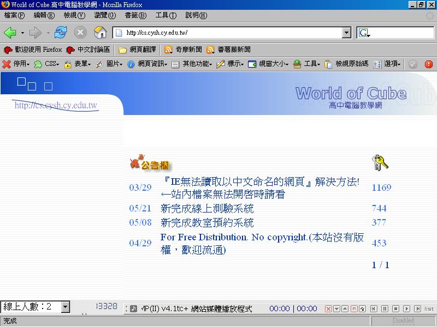437x327 pixels.
Task: Stop the media player playback
Action: 395,308
